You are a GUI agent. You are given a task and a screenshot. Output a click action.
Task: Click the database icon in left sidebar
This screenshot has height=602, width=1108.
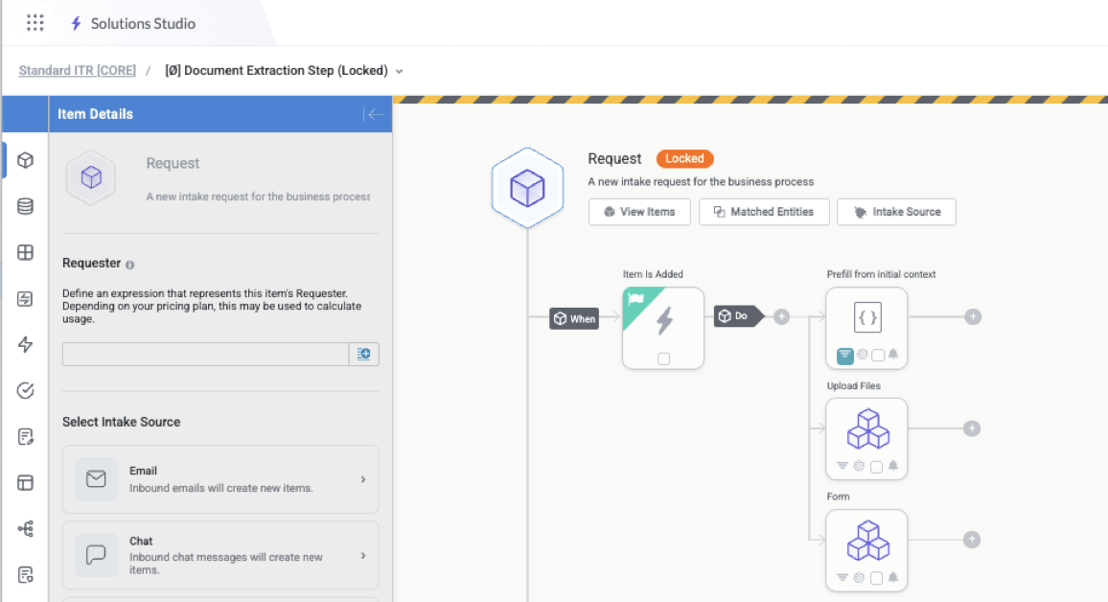coord(26,206)
